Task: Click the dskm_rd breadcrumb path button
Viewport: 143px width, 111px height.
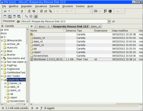Action: [96, 27]
